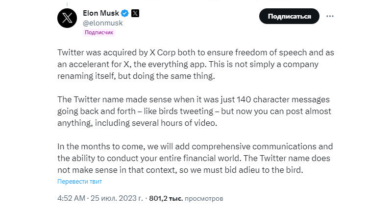Click the blue verified checkmark badge
This screenshot has height=211, width=392.
(125, 14)
